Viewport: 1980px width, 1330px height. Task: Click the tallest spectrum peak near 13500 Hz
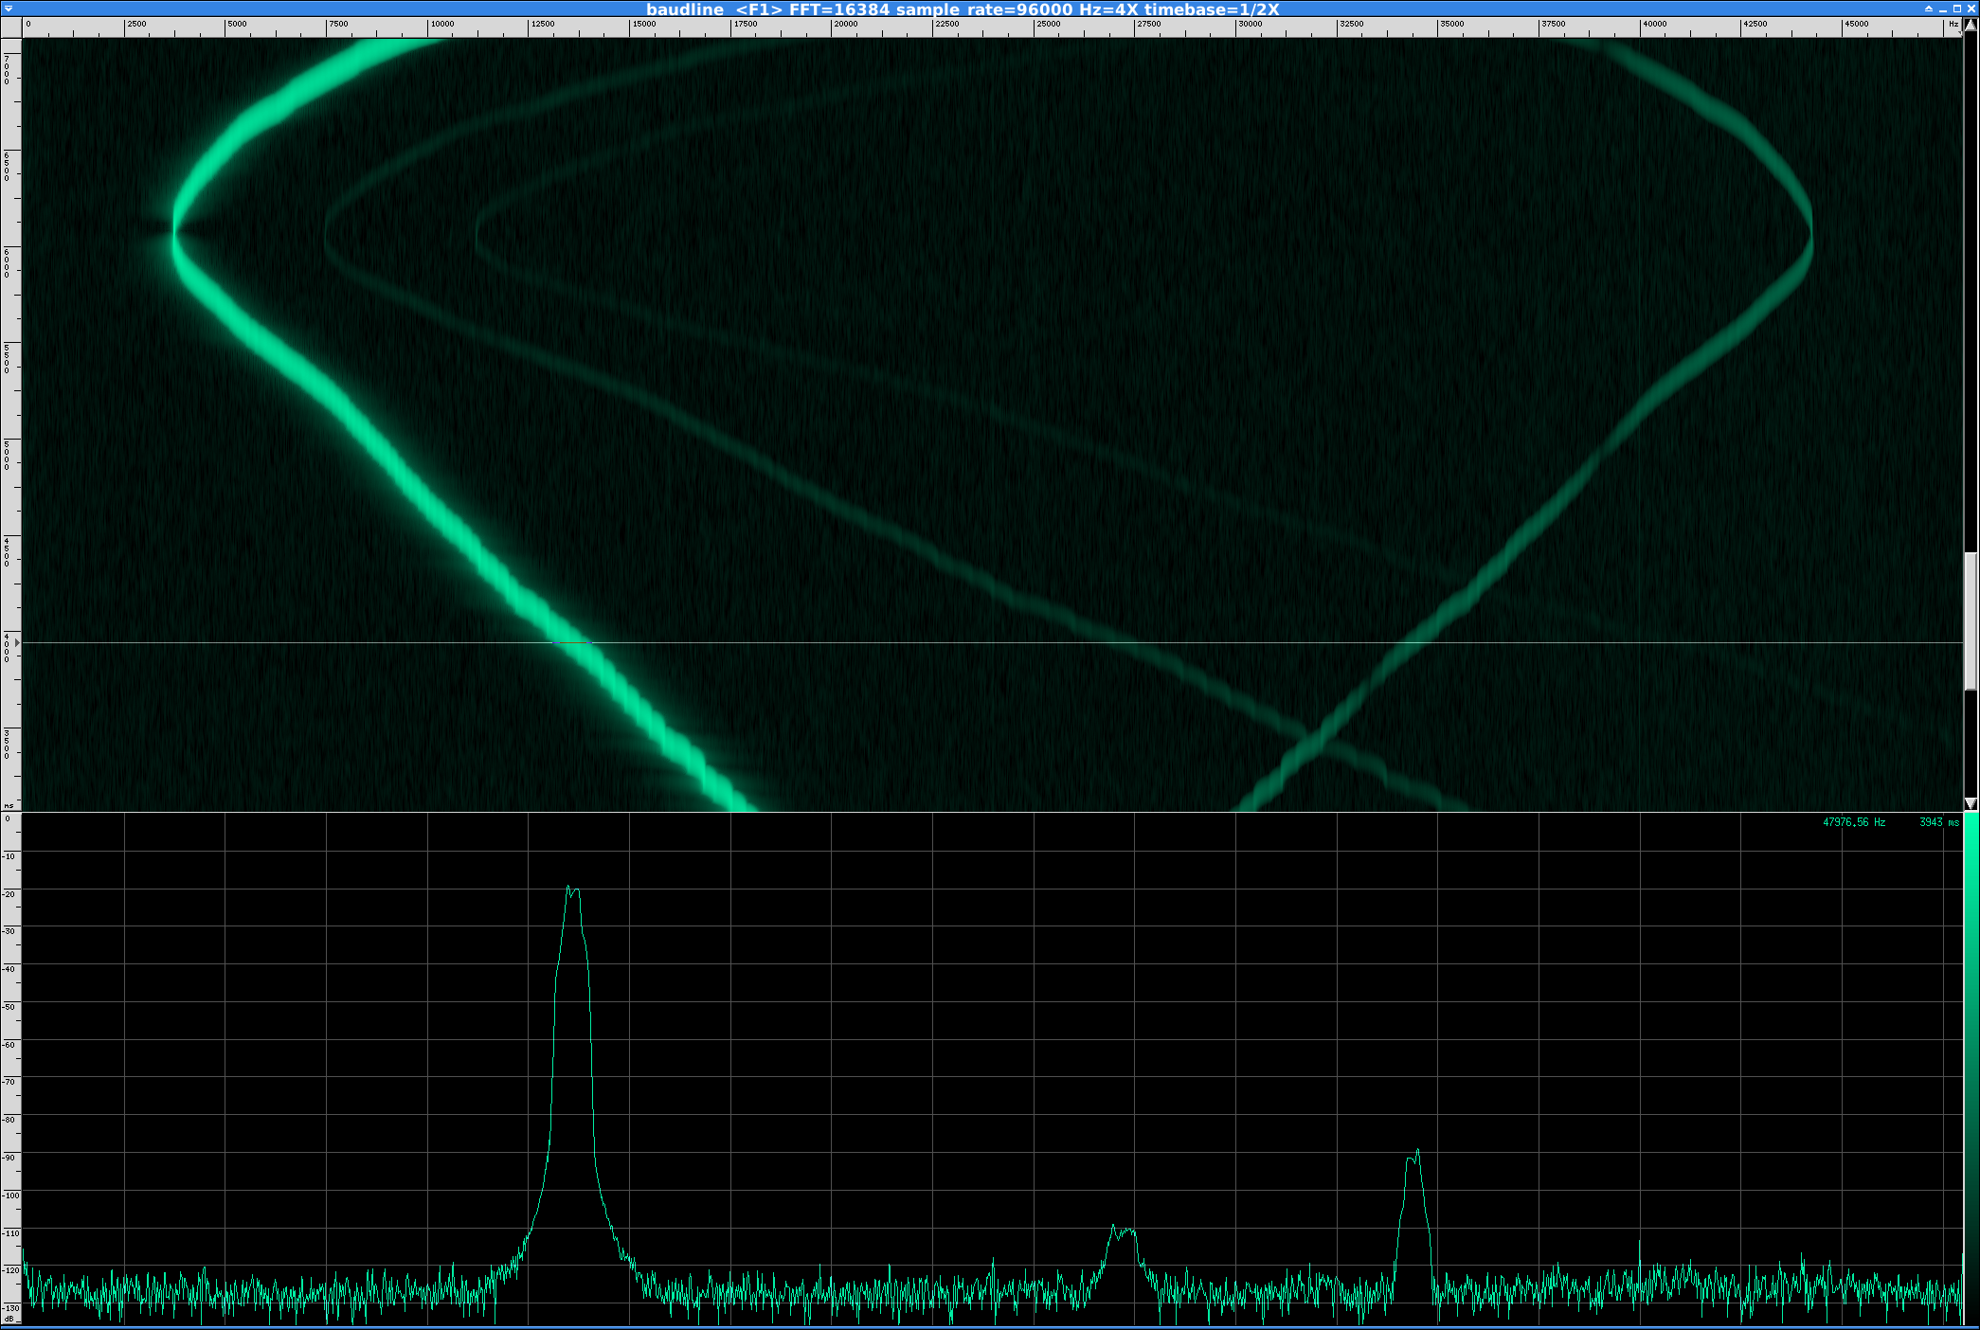pyautogui.click(x=570, y=889)
